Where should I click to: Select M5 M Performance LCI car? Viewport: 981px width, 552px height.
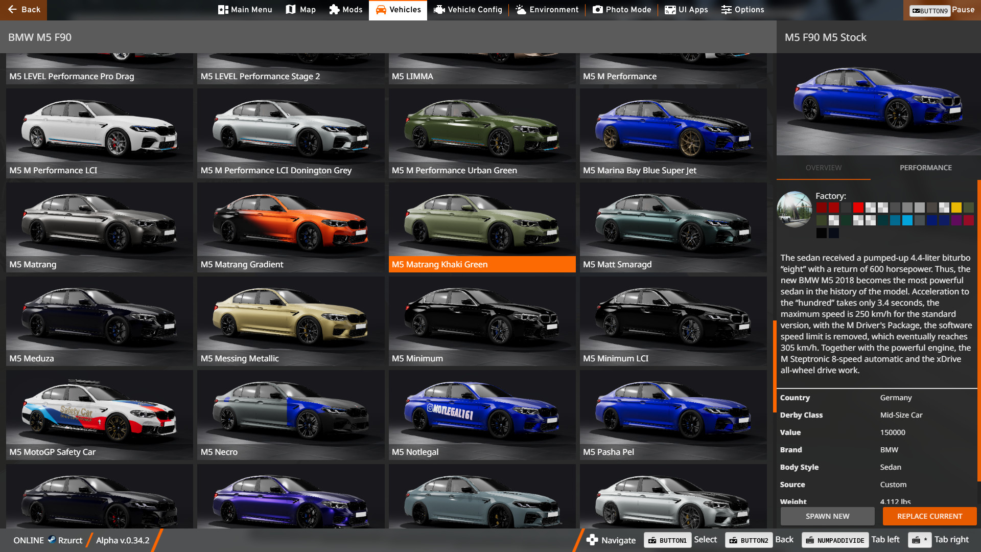[x=100, y=133]
